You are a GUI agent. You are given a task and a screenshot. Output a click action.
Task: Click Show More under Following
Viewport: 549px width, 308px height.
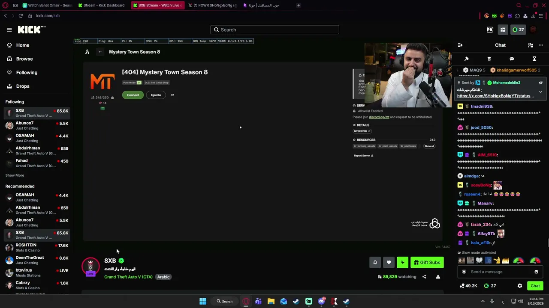point(15,175)
